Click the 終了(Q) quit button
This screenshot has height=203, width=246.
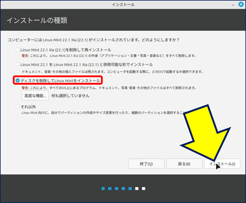click(x=146, y=164)
